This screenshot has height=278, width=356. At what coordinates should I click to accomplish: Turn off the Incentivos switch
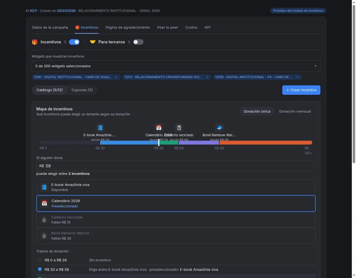[74, 42]
